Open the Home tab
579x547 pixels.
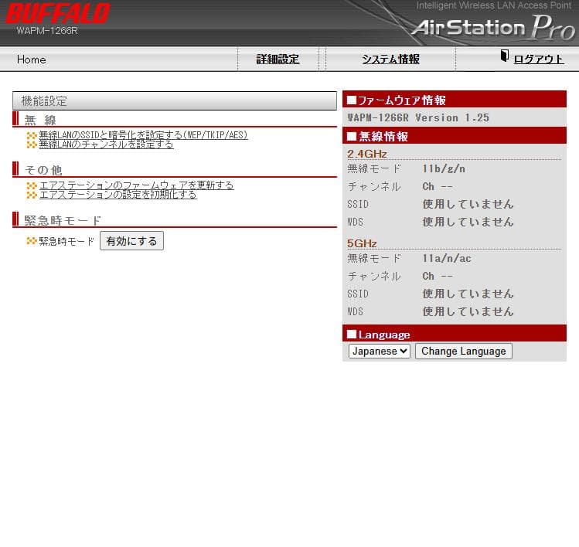[32, 59]
